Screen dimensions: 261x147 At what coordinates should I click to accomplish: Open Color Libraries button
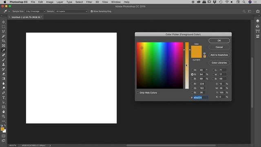click(x=219, y=63)
